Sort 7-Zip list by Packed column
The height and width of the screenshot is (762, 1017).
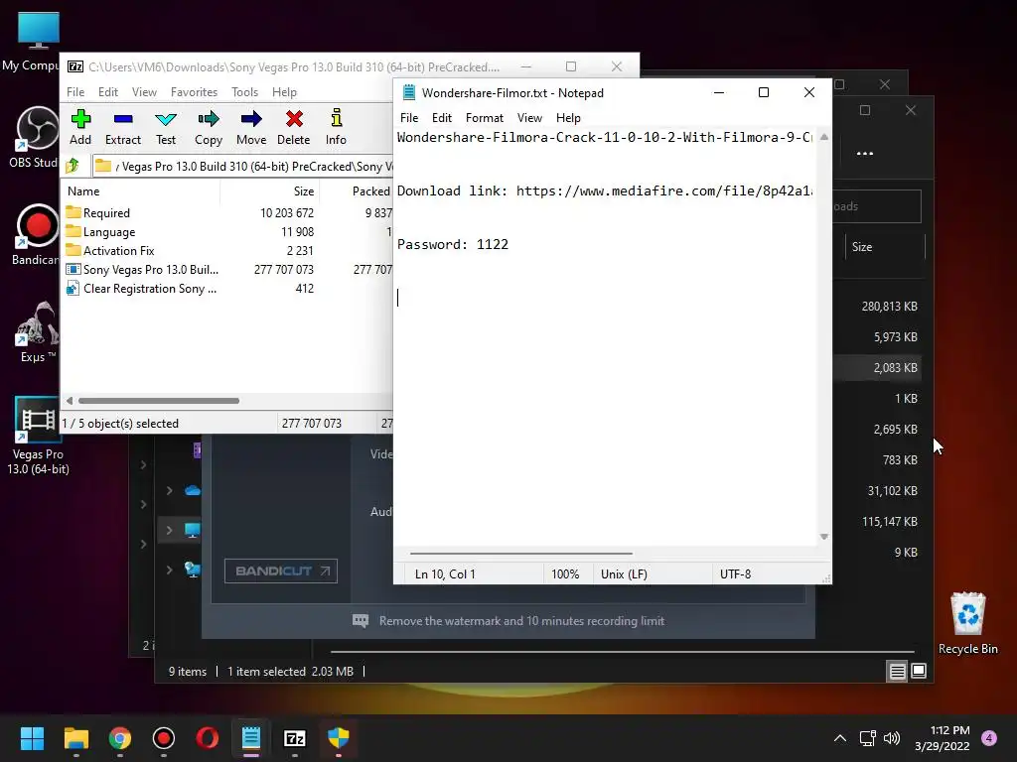[371, 191]
